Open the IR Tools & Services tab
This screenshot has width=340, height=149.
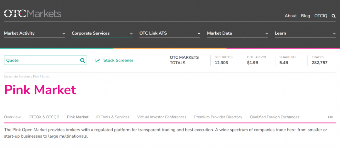click(x=113, y=117)
